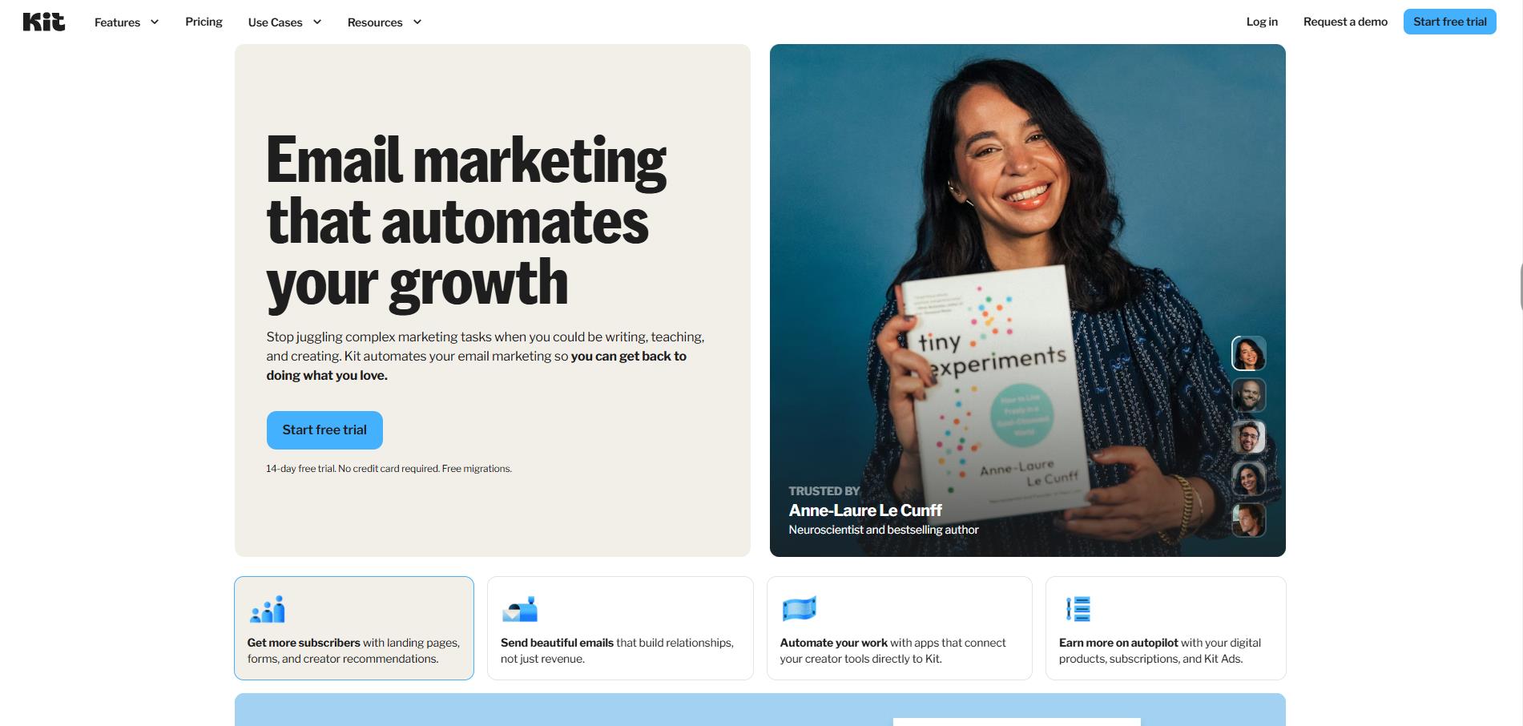
Task: Click the hero Start free trial button
Action: [324, 430]
